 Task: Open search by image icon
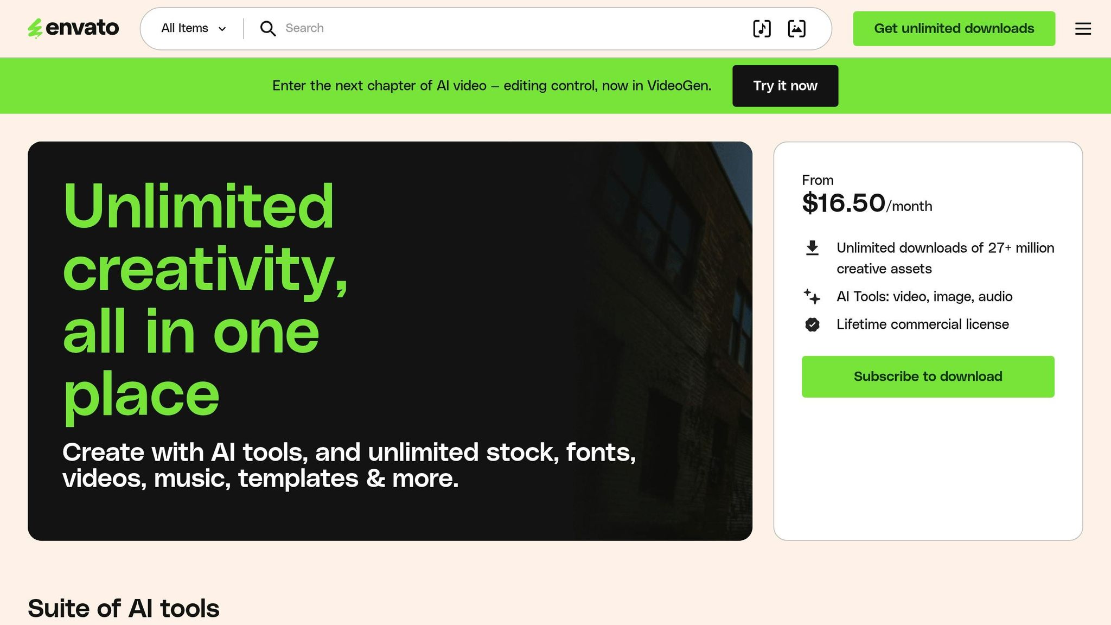(x=796, y=28)
